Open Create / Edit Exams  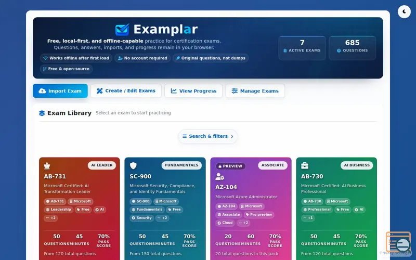tap(126, 90)
